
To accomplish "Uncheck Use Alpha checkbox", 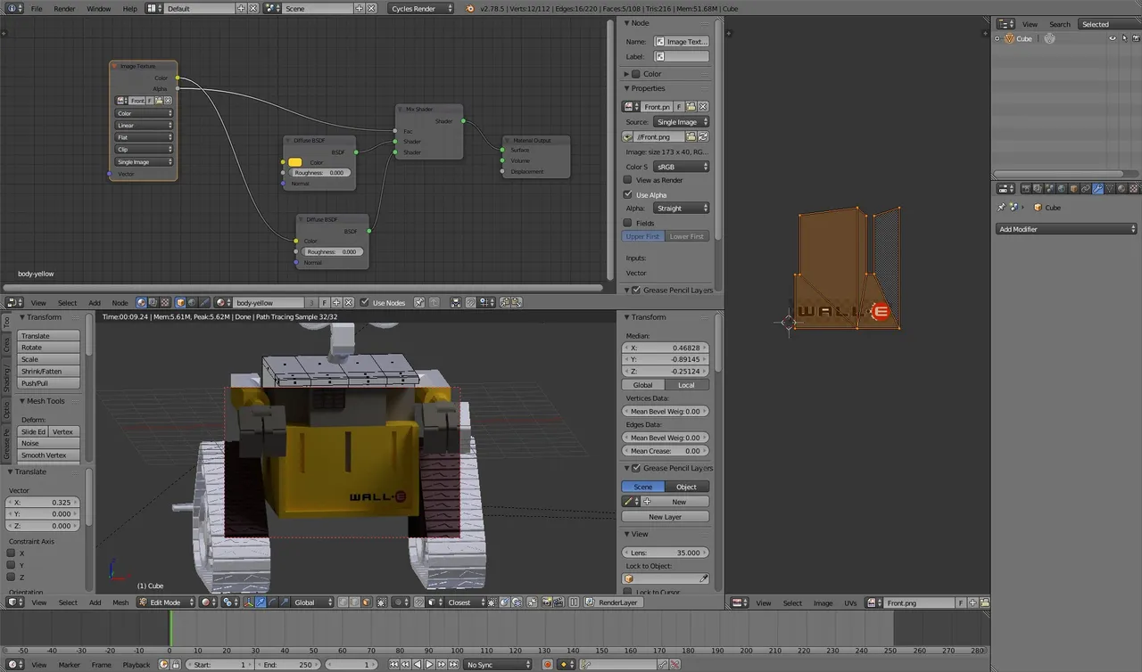I will coord(627,194).
